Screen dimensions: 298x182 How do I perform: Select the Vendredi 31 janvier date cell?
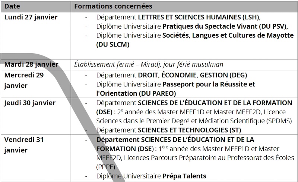[x=36, y=158]
